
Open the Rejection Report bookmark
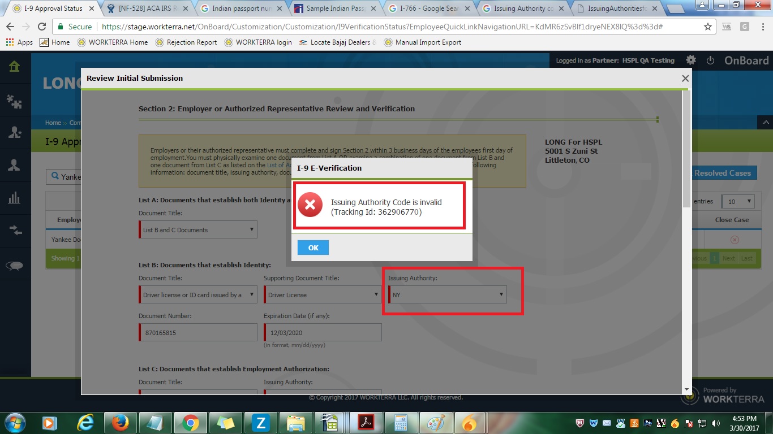pyautogui.click(x=186, y=42)
